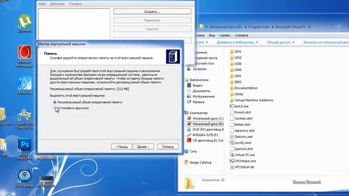Open the Файл menu in Virtual PC console
Image resolution: width=349 pixels, height=196 pixels.
click(42, 4)
